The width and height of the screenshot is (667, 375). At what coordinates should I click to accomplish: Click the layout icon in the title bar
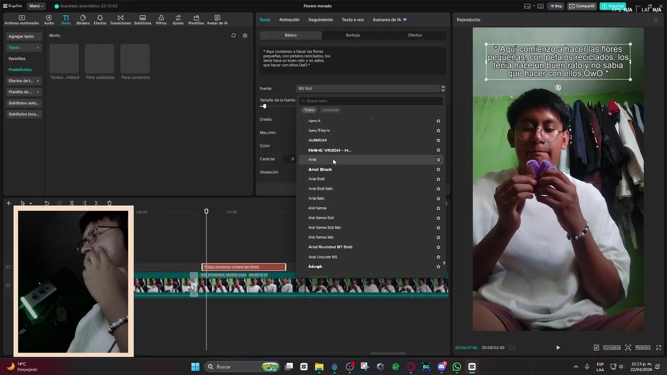click(527, 6)
